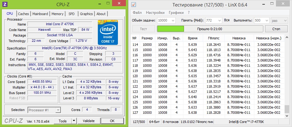Click the Multiplier value x 44.0 ( 8 - 44 )

(42, 87)
